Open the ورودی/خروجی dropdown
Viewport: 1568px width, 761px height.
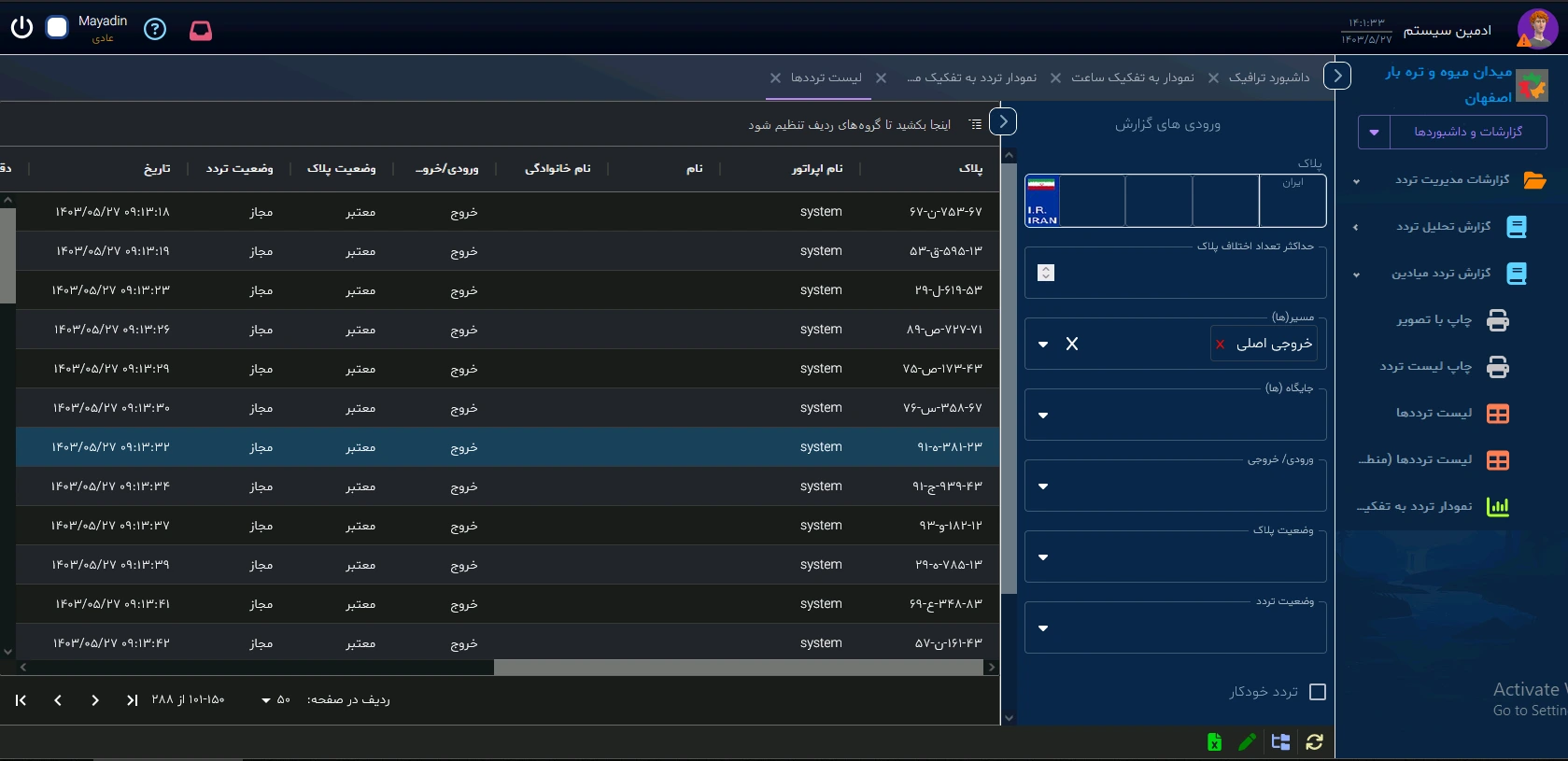[x=1176, y=486]
